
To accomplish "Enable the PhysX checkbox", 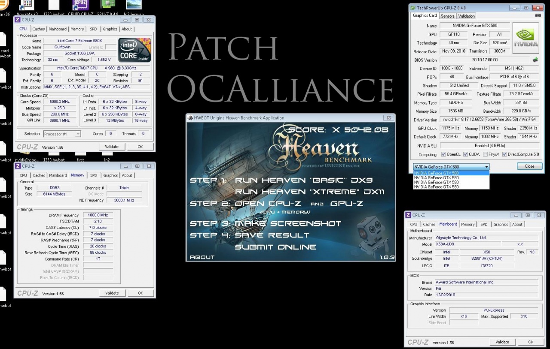I will [x=485, y=154].
